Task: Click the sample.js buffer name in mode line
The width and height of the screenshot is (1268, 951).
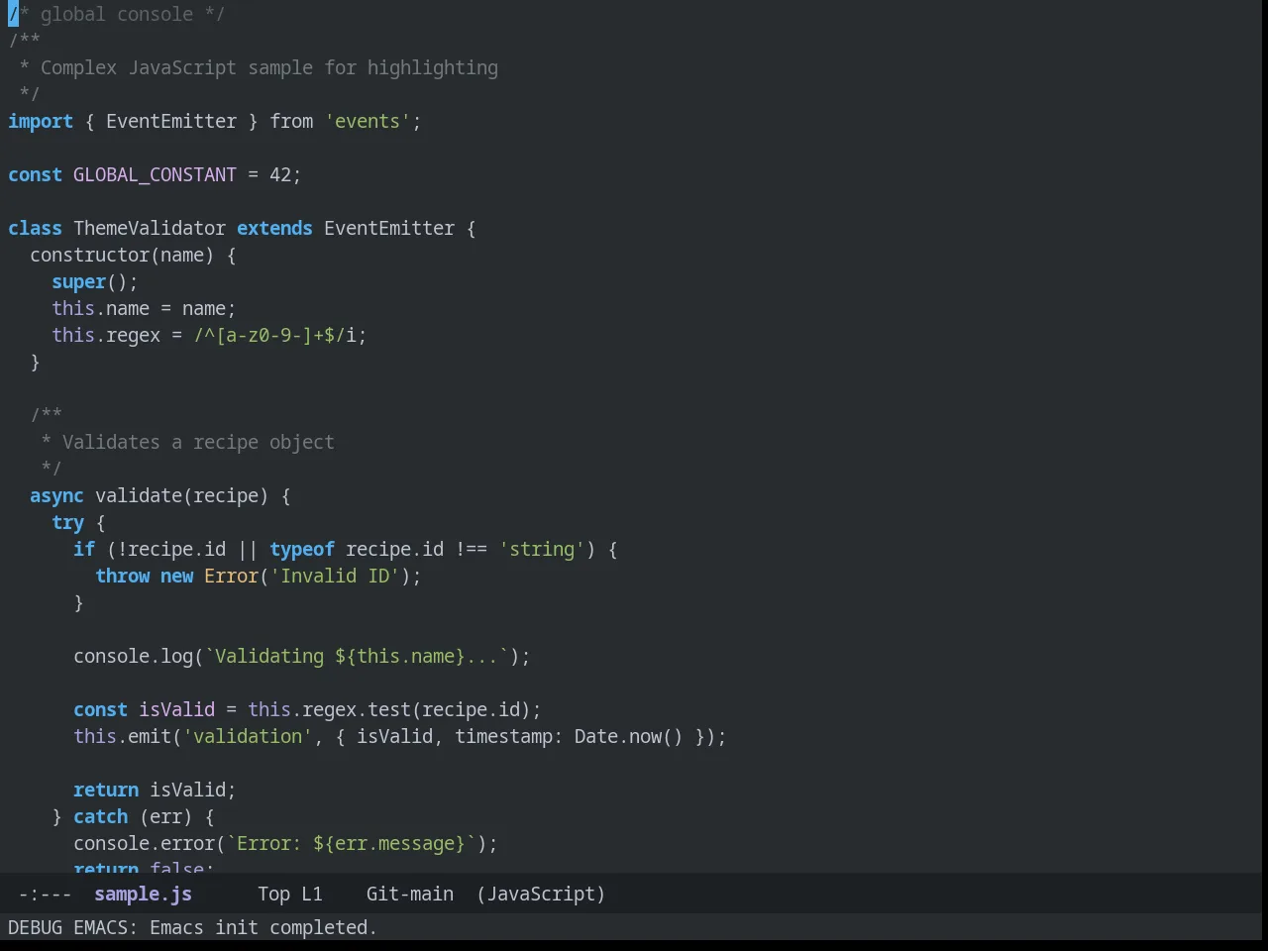Action: [143, 894]
